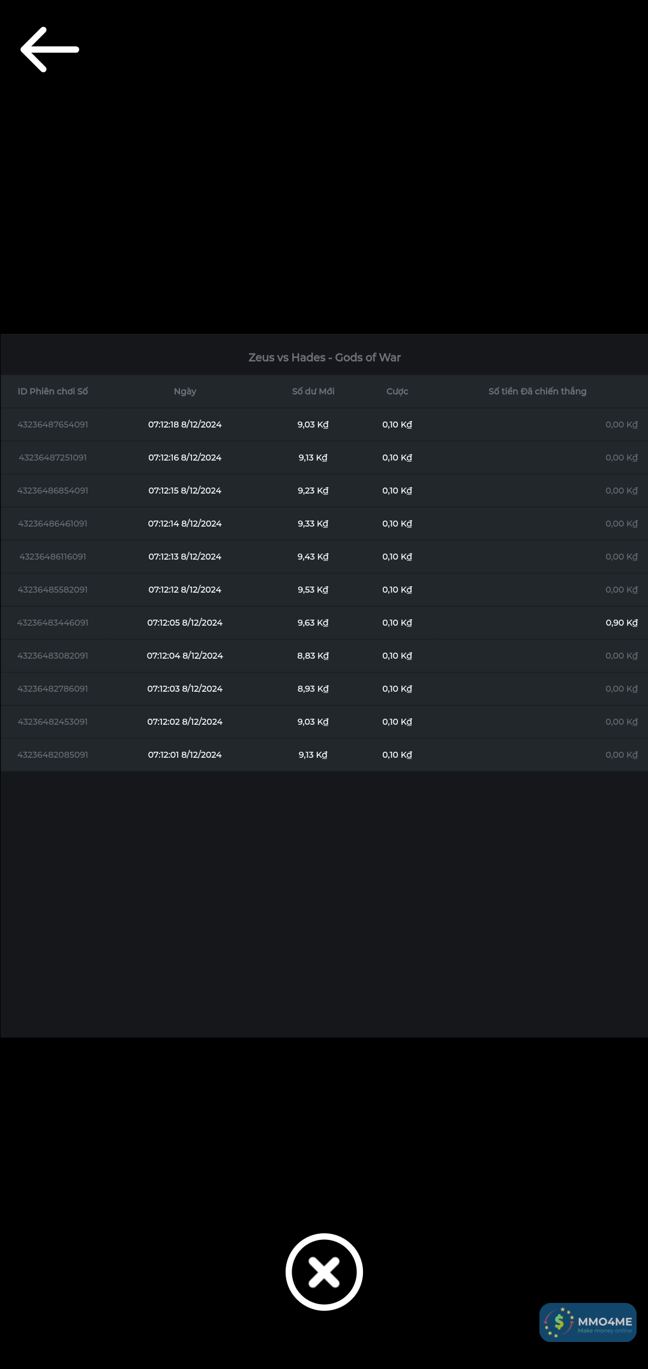Open session ID 43236487251091
The height and width of the screenshot is (1369, 648).
click(x=53, y=458)
